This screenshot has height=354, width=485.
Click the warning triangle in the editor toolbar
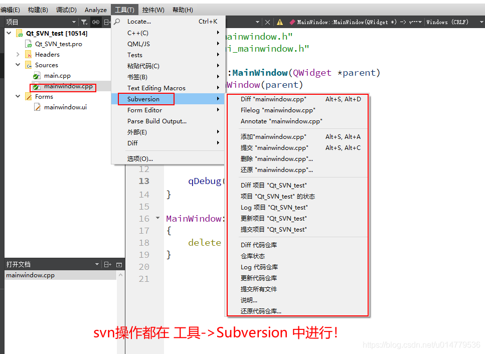click(x=280, y=22)
